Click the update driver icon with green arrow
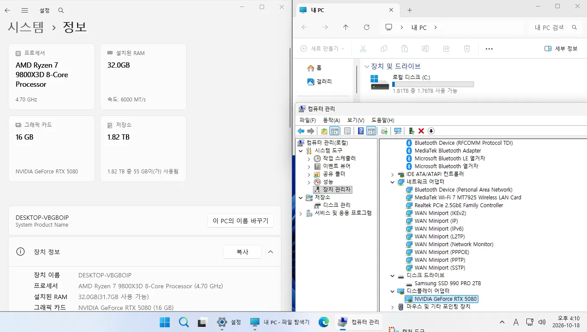The height and width of the screenshot is (332, 587). [412, 131]
